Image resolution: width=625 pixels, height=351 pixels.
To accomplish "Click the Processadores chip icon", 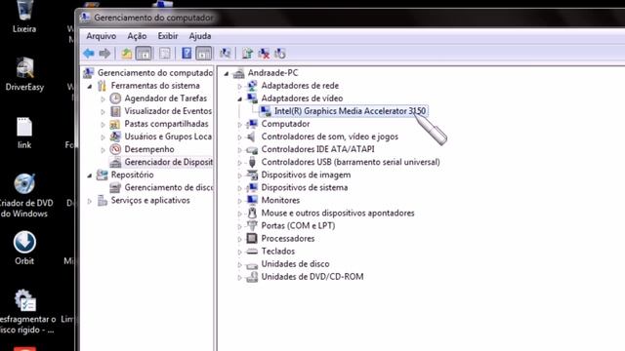I will click(252, 238).
